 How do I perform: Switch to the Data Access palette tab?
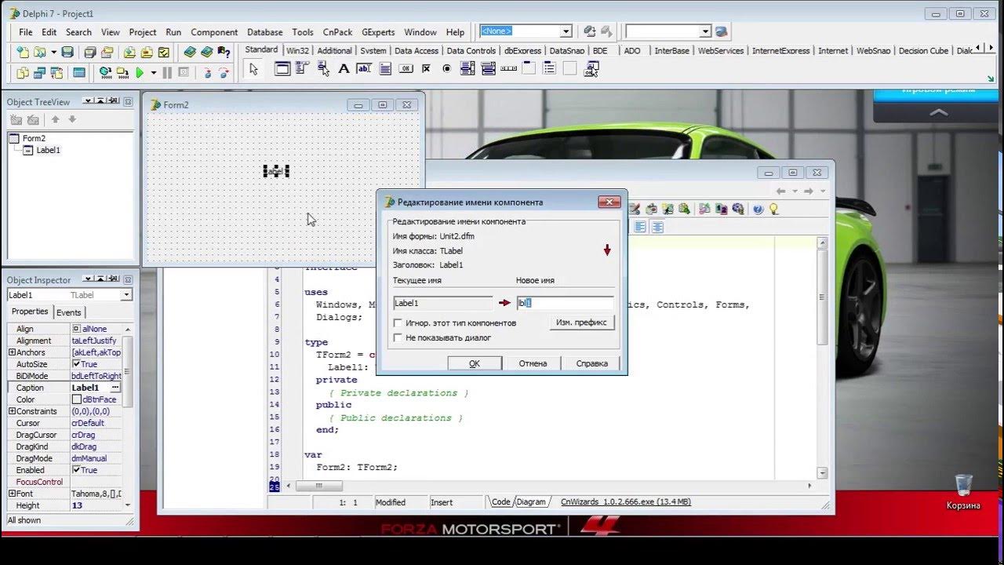coord(416,50)
